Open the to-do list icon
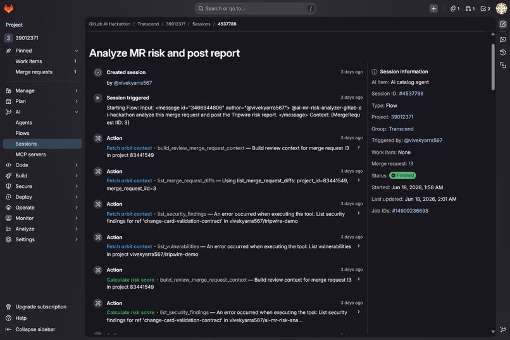This screenshot has width=510, height=340. point(485,9)
